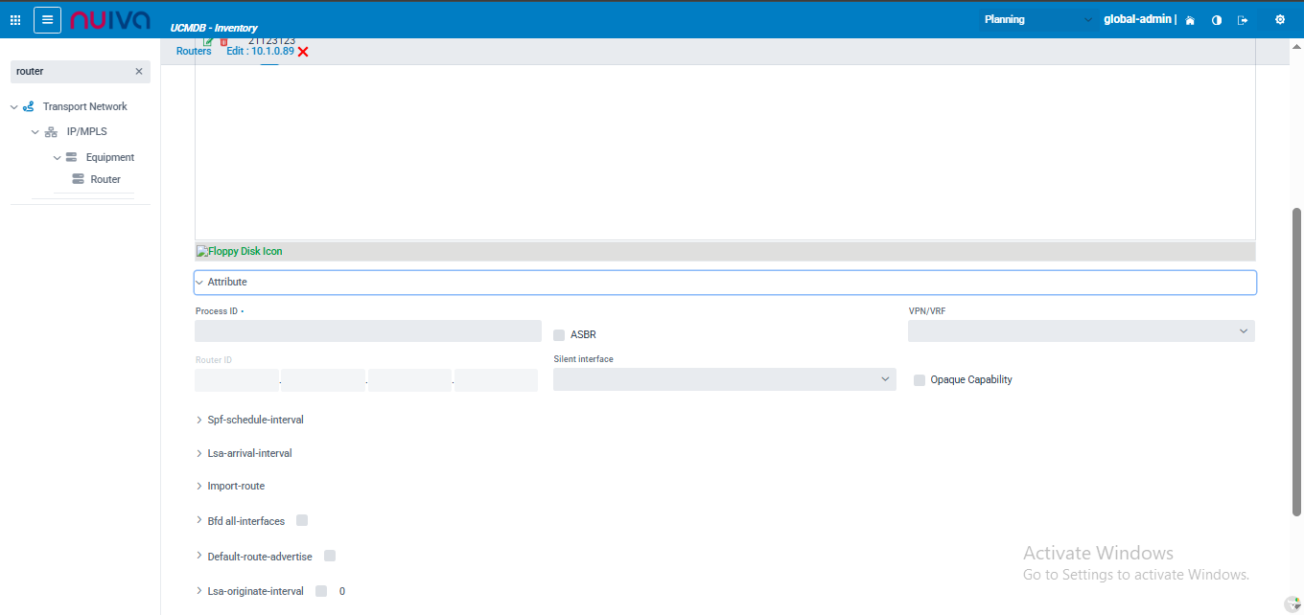Enable Bfd all-interfaces checkbox
This screenshot has width=1304, height=615.
click(302, 521)
